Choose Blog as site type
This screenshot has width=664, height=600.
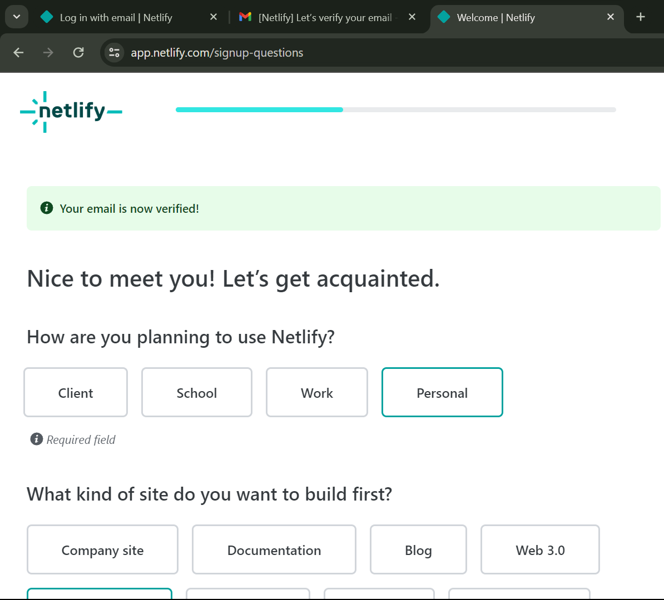(418, 549)
